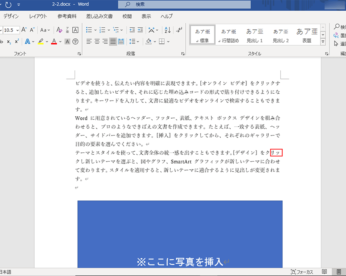Center align the paragraph
This screenshot has width=346, height=276.
tap(97, 41)
